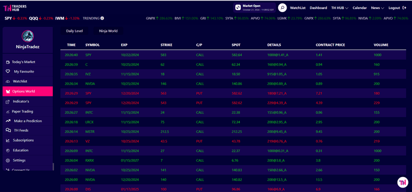
Task: Click the 20:26:39 time cell
Action: pos(71,65)
